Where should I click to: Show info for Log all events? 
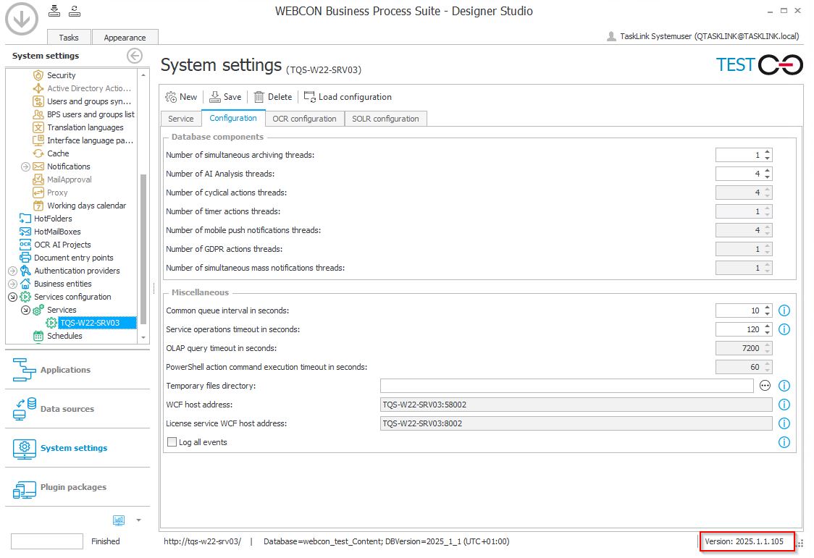tap(784, 441)
